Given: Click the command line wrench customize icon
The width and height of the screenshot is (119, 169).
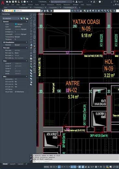Looking at the screenshot, I should pyautogui.click(x=31, y=159).
